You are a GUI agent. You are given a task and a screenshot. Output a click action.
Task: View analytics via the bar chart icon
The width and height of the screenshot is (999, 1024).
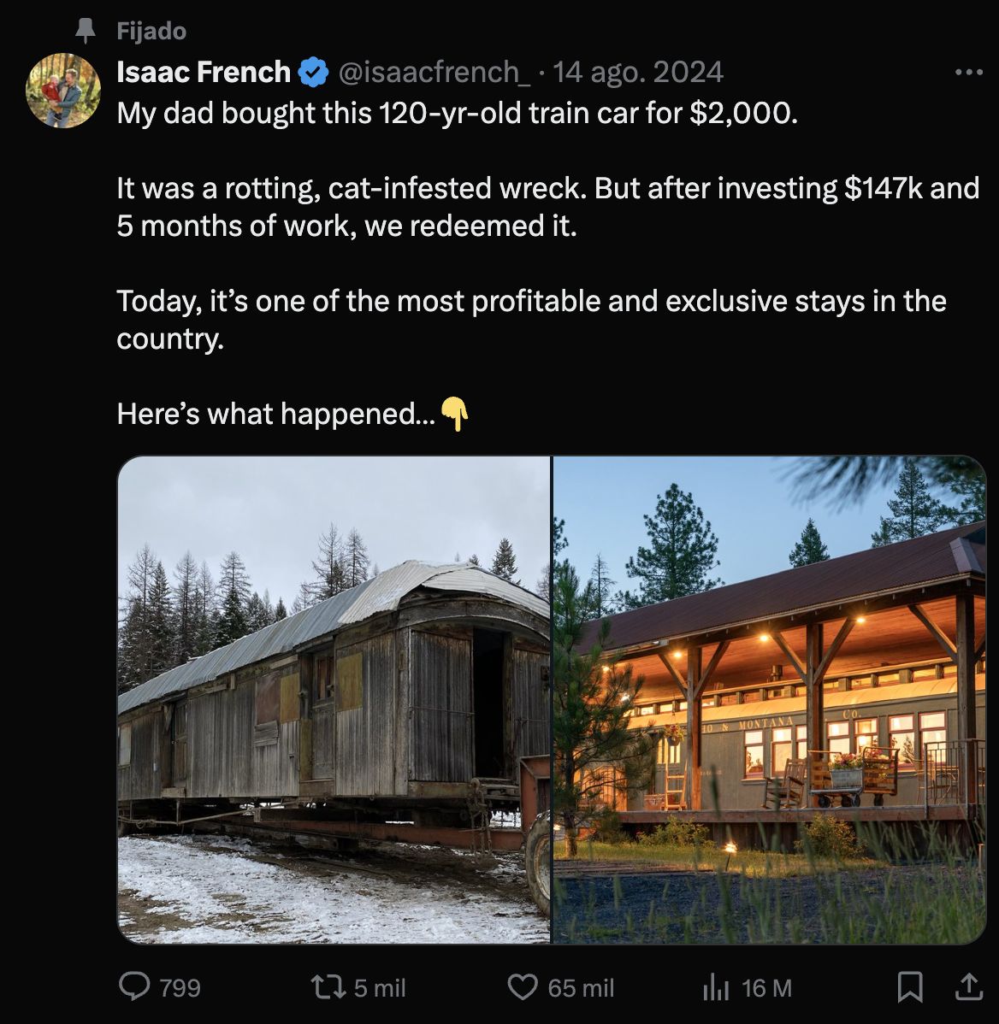[x=716, y=987]
